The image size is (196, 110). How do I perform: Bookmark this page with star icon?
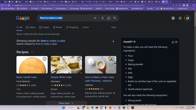180,5
